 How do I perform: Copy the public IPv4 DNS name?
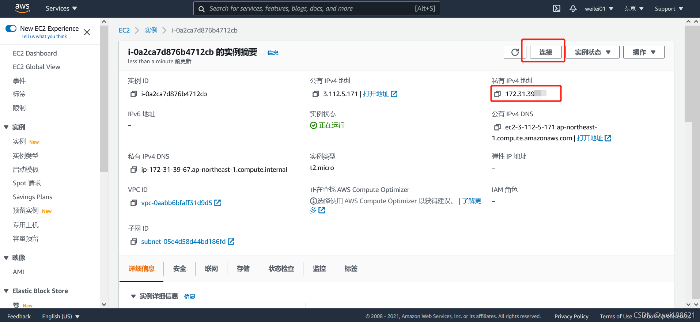tap(497, 128)
